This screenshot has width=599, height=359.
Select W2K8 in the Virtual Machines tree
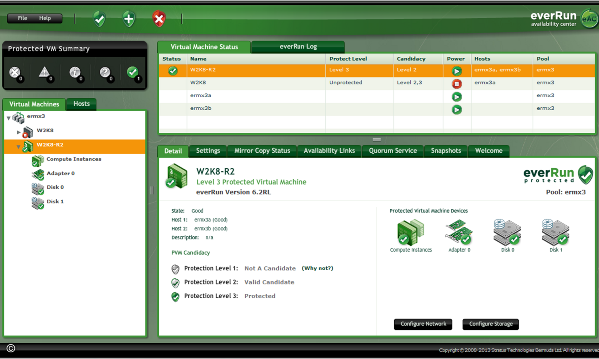point(45,131)
